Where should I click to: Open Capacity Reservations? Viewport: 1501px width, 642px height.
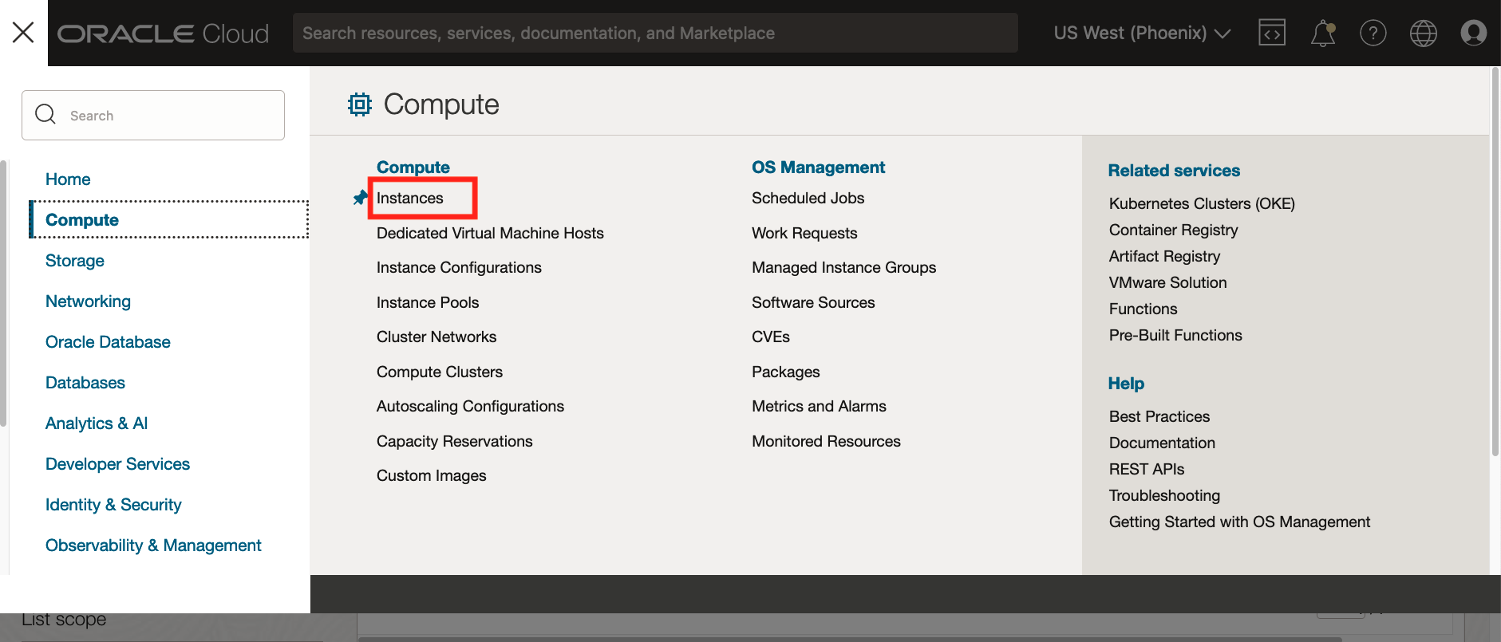454,441
